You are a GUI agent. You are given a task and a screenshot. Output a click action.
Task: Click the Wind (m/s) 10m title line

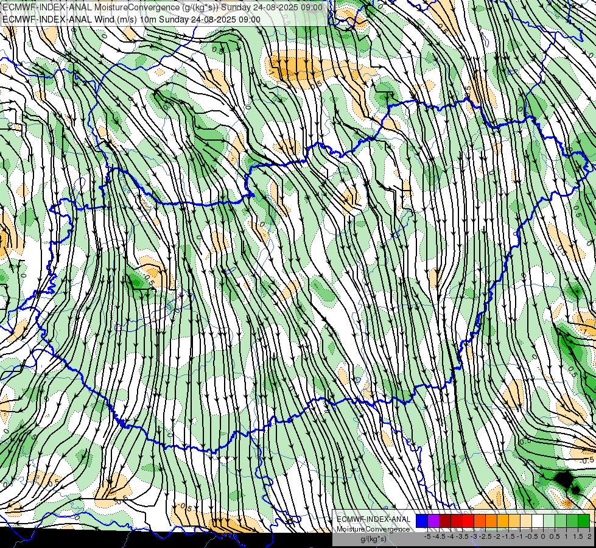(131, 19)
